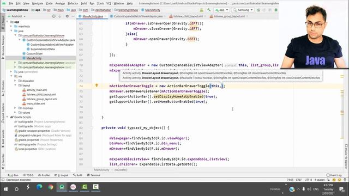Click the Windows Start button
Image resolution: width=349 pixels, height=196 pixels.
(5, 189)
